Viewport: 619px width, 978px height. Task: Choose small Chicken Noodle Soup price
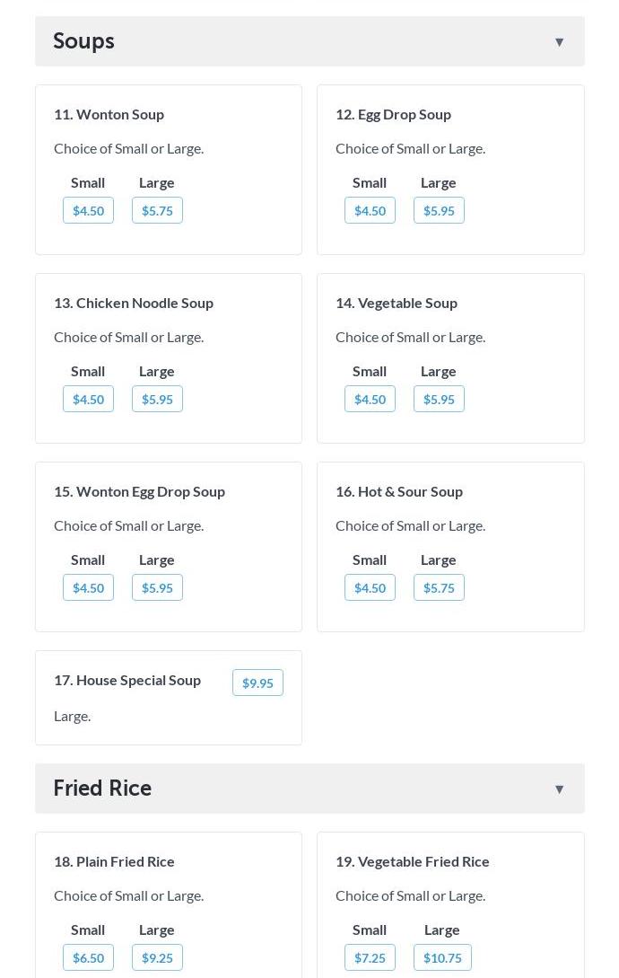click(88, 400)
